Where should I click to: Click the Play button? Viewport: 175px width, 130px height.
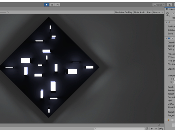pyautogui.click(x=47, y=5)
